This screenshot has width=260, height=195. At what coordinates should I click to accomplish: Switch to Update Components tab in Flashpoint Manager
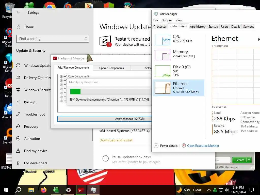111,68
